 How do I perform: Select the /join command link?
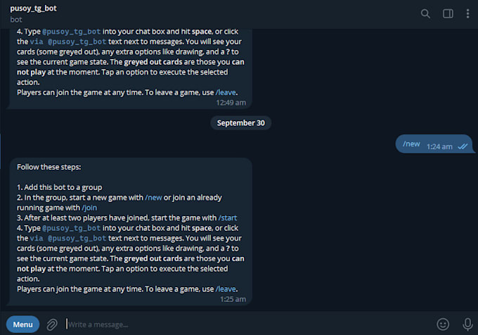(x=89, y=208)
